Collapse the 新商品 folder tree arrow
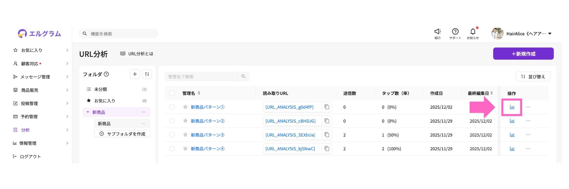Screen dimensions: 569x189 (x=88, y=112)
